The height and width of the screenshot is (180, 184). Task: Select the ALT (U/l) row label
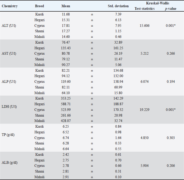click(9, 26)
